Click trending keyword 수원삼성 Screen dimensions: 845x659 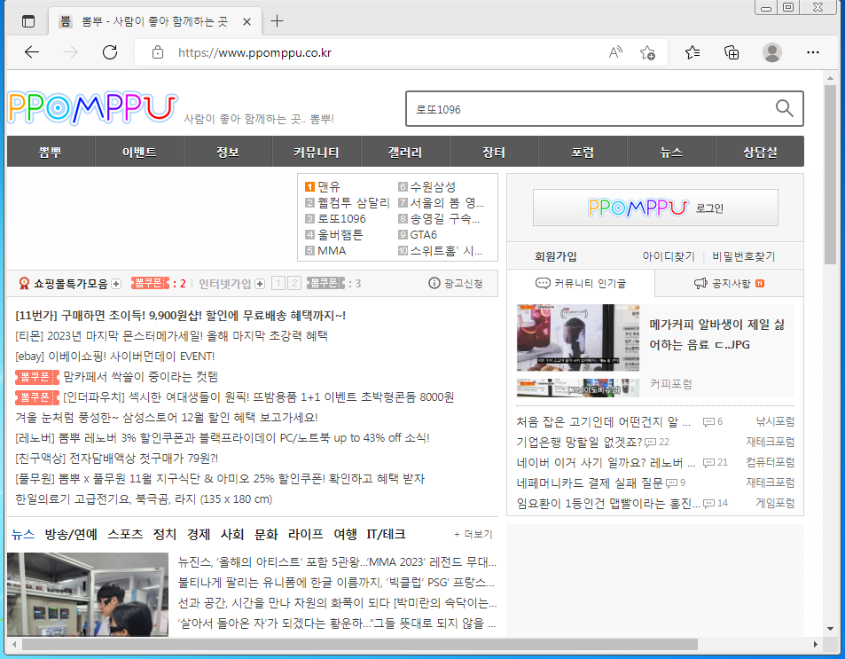click(x=433, y=186)
